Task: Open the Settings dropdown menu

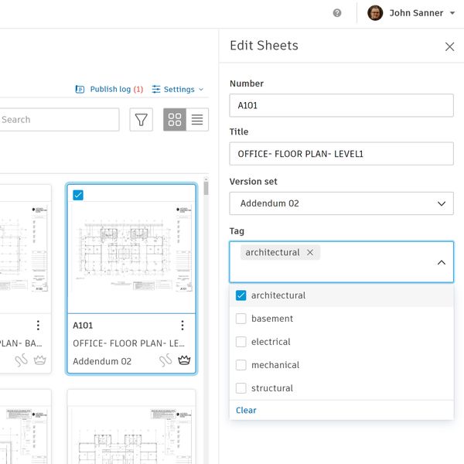Action: click(x=178, y=90)
